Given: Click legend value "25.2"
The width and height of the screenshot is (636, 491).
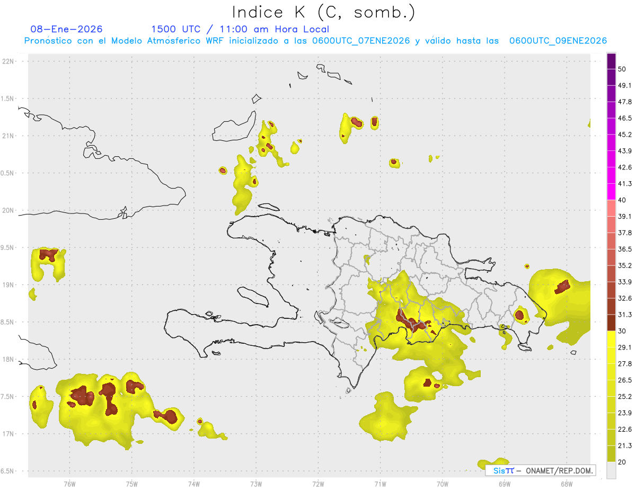Looking at the screenshot, I should click(625, 397).
